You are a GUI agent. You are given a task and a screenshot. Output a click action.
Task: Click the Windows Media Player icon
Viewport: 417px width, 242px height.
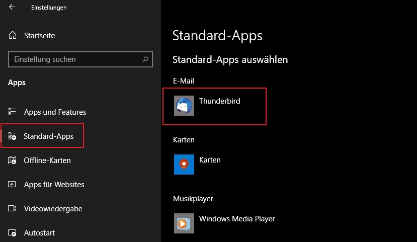[x=184, y=223]
